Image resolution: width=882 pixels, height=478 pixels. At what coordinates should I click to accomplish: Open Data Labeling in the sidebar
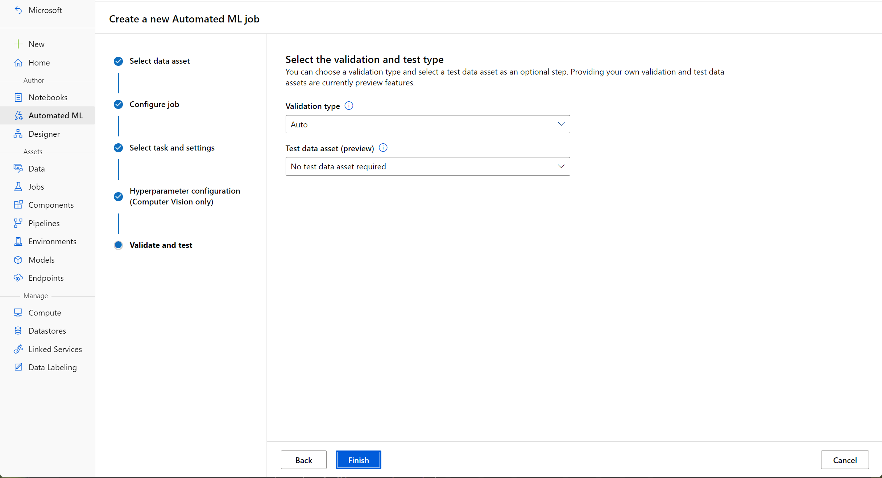(x=53, y=367)
